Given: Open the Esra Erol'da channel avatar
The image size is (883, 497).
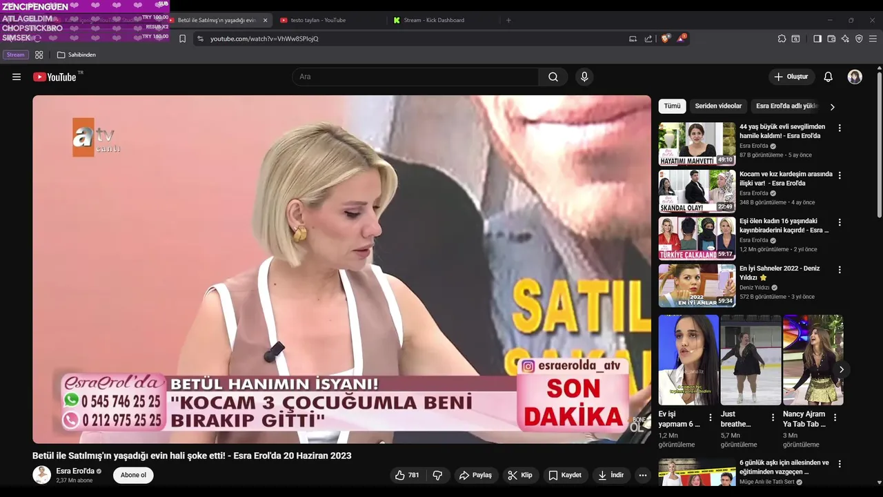Looking at the screenshot, I should pos(42,475).
